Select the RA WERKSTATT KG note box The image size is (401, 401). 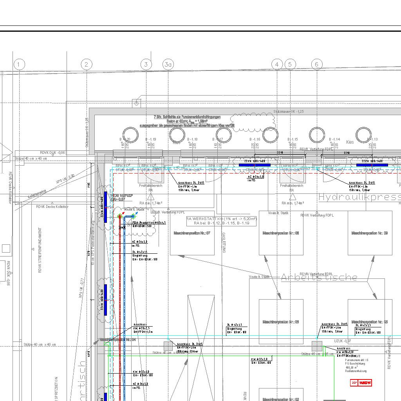click(x=221, y=221)
